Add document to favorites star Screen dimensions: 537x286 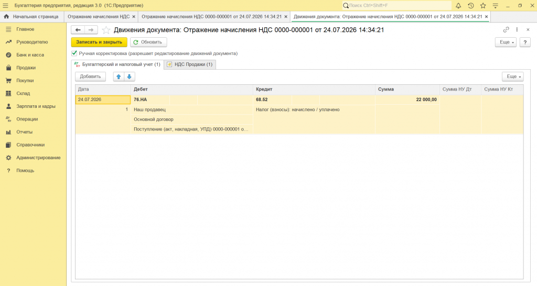click(x=106, y=30)
